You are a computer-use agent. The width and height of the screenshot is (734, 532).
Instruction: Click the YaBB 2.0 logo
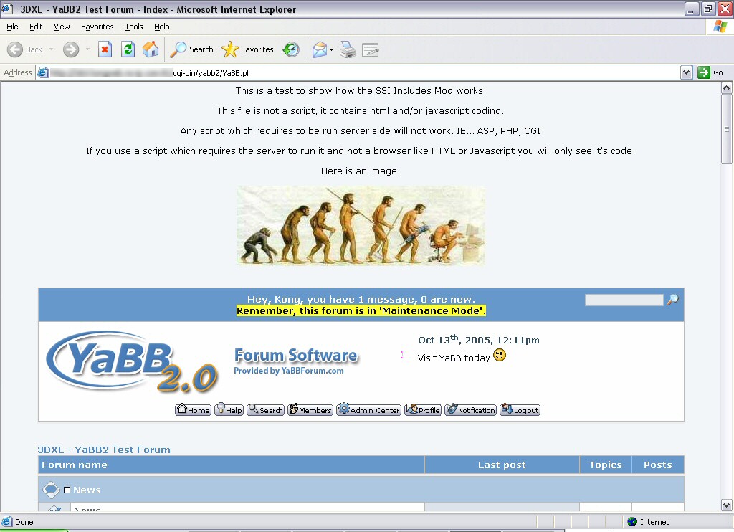[133, 362]
